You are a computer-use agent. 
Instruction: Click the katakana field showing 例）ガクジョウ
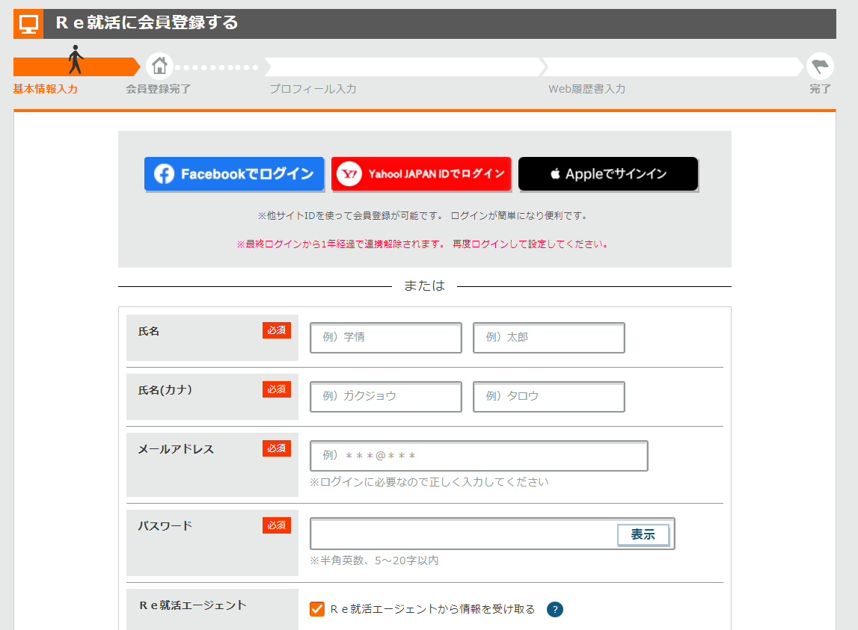point(385,397)
